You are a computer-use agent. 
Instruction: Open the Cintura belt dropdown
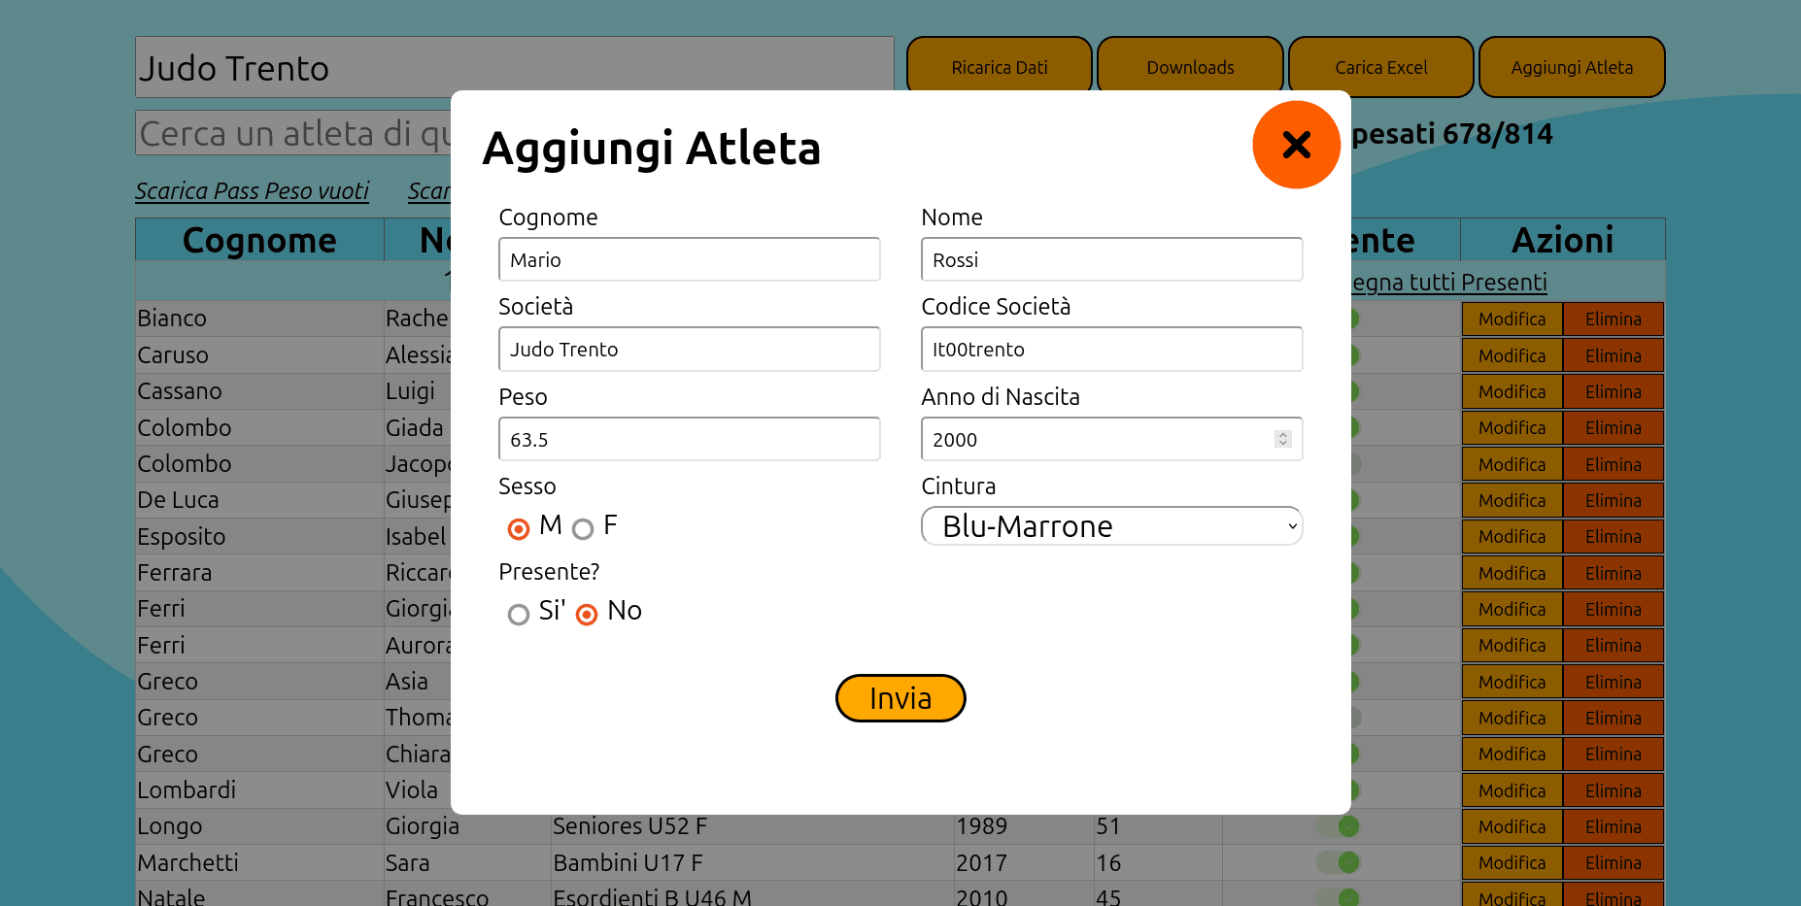(x=1111, y=525)
